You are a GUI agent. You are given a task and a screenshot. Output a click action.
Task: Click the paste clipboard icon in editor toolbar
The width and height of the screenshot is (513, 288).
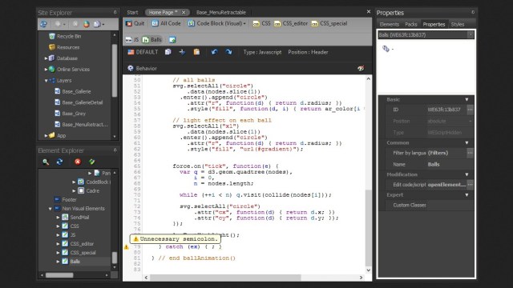[196, 52]
